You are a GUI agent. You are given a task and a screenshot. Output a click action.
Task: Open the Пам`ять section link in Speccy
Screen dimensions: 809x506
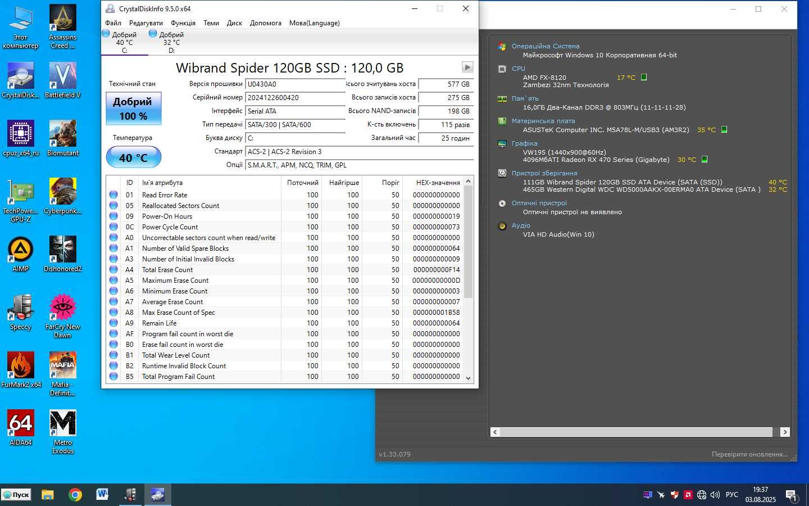click(525, 98)
